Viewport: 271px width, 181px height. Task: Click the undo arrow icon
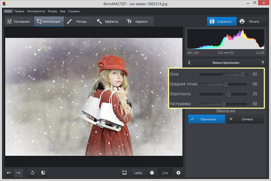coord(9,173)
